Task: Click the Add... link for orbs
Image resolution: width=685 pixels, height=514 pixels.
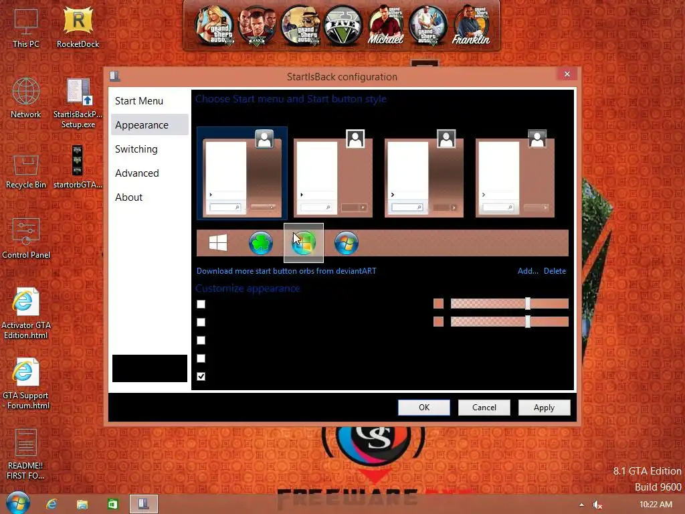Action: click(x=528, y=271)
